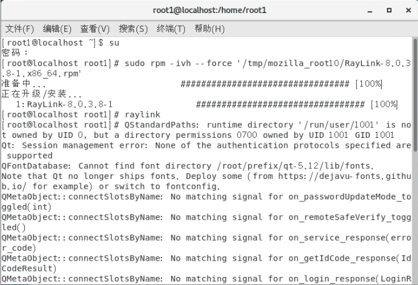Open the 查看(V) menu
This screenshot has width=418, height=285.
pos(95,29)
